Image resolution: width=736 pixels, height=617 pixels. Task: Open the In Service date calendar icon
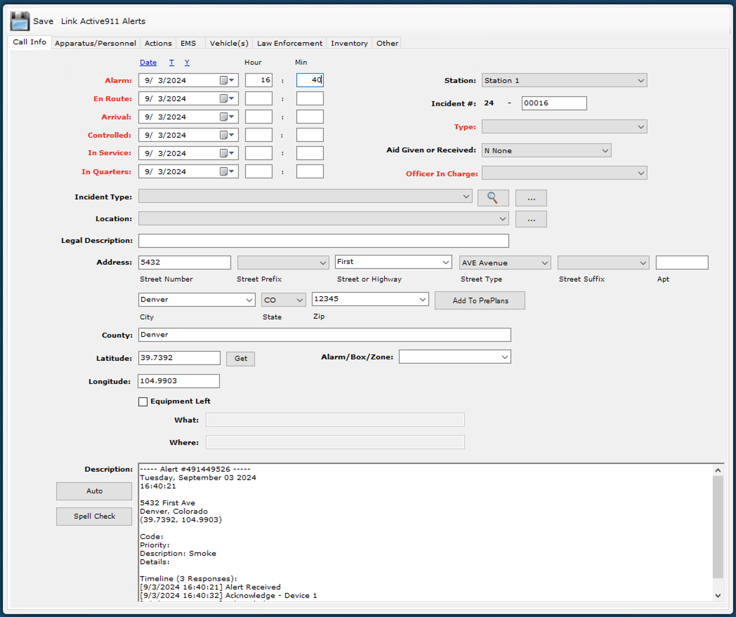pos(224,153)
